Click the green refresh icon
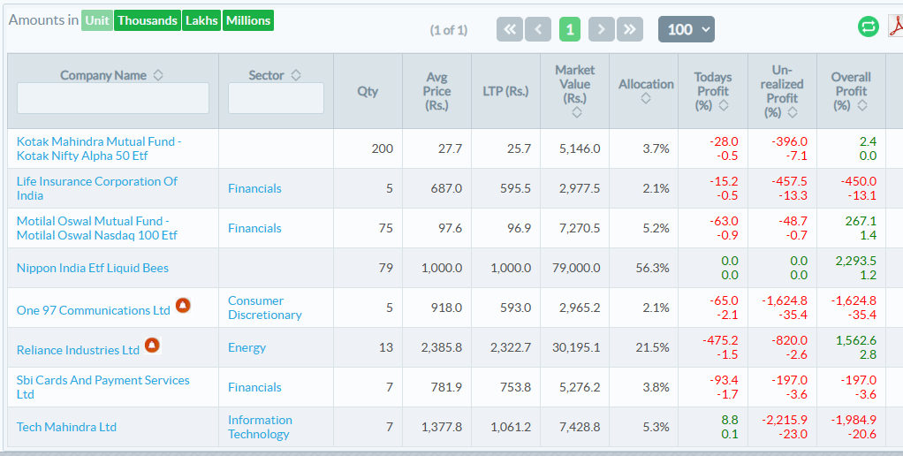This screenshot has height=456, width=903. tap(869, 27)
